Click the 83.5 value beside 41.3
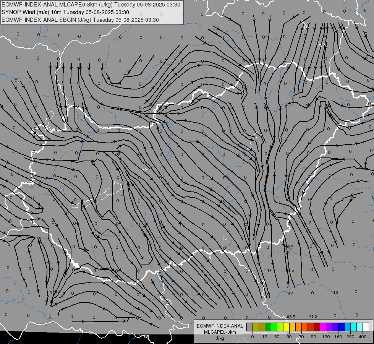The width and height of the screenshot is (374, 344). point(291,317)
